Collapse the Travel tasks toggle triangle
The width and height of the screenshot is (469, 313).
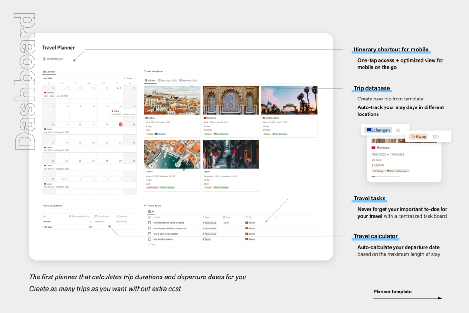(145, 206)
